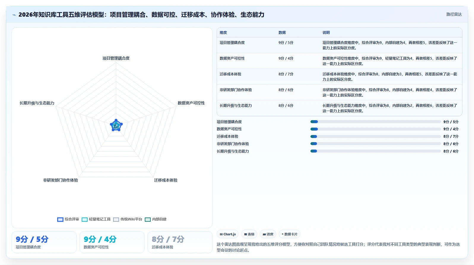Click 9分 / 5分 value in table
The height and width of the screenshot is (265, 474).
286,43
